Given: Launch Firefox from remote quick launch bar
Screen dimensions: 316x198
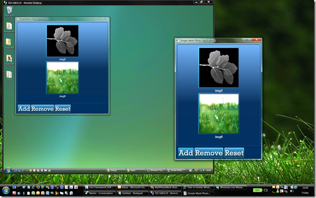Looking at the screenshot, I should pos(27,170).
